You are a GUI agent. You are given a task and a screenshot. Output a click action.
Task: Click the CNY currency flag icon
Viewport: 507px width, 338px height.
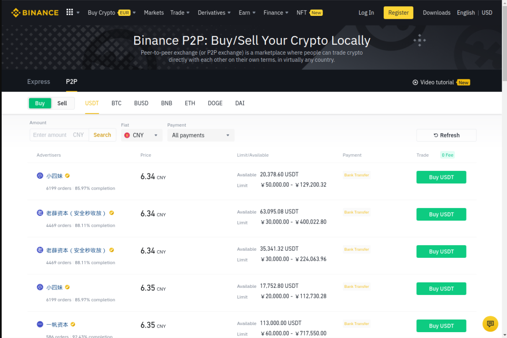pos(127,135)
